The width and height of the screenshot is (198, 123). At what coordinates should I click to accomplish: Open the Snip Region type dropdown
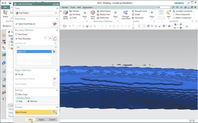coord(36,13)
